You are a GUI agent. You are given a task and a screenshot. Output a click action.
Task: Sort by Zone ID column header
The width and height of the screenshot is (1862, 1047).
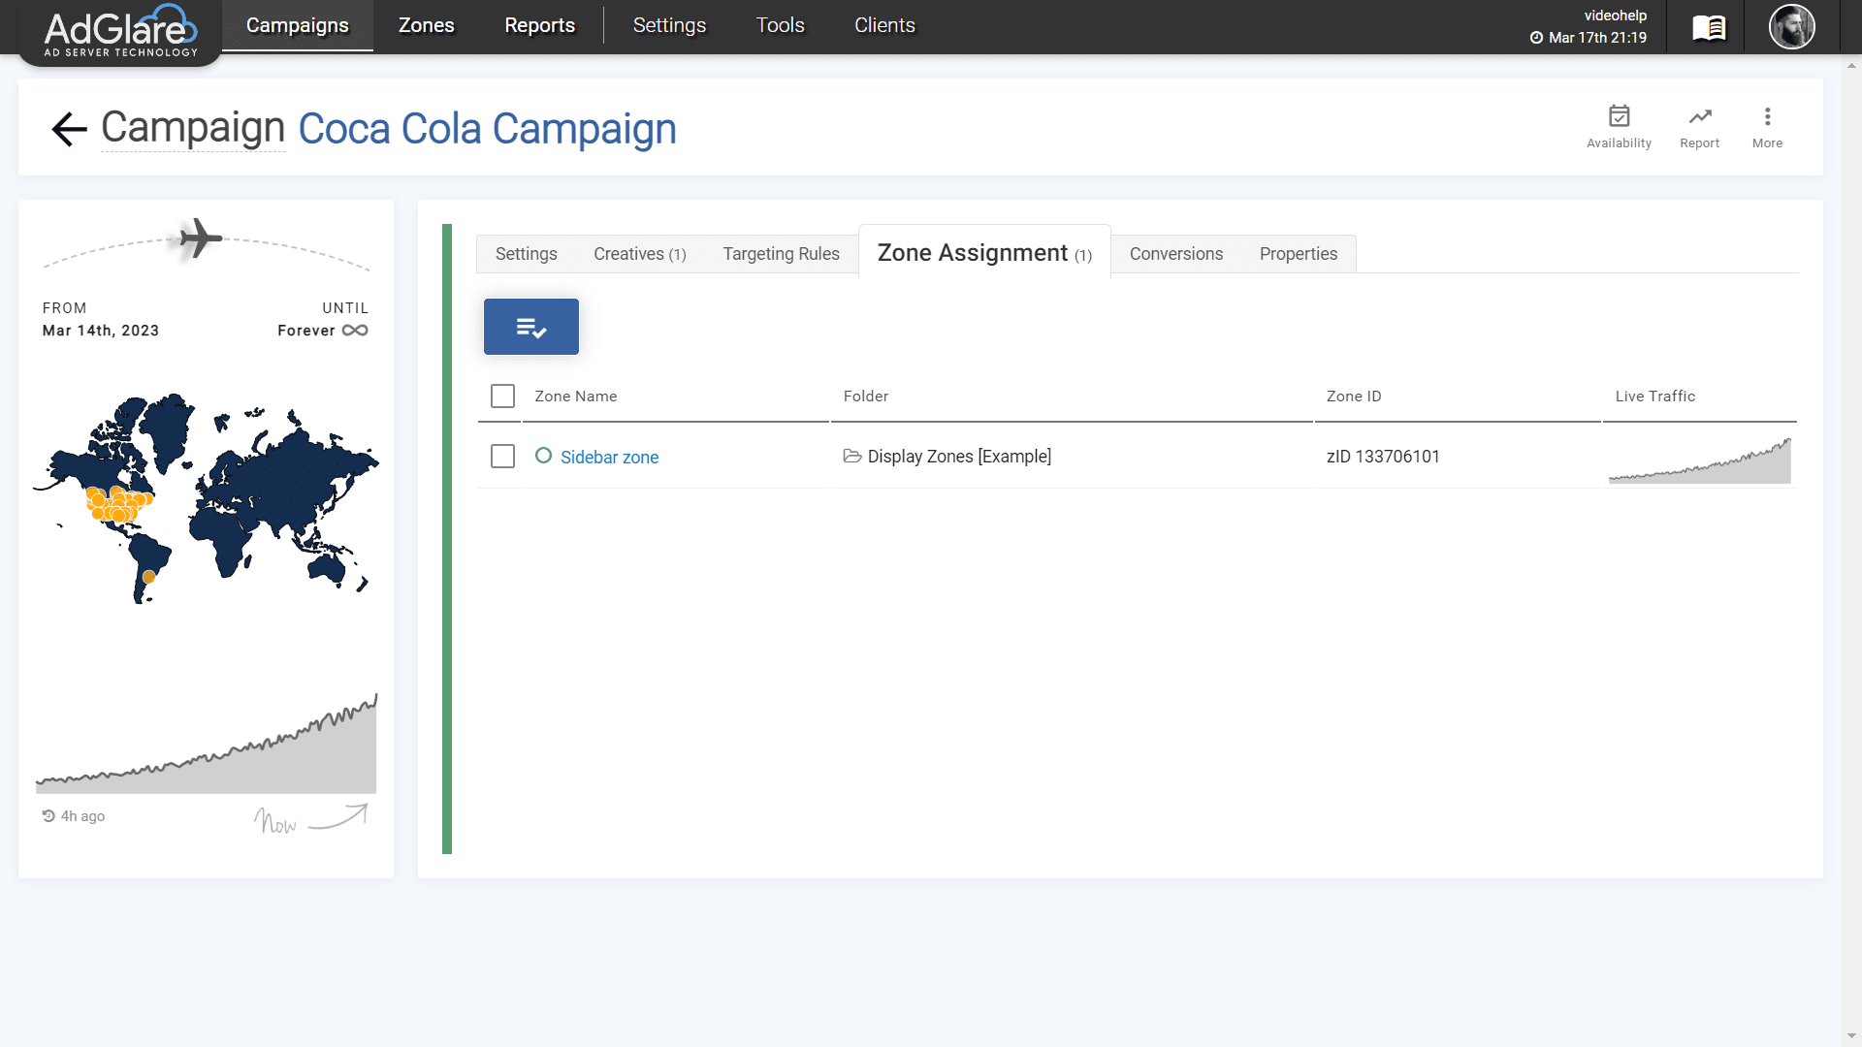(x=1353, y=397)
